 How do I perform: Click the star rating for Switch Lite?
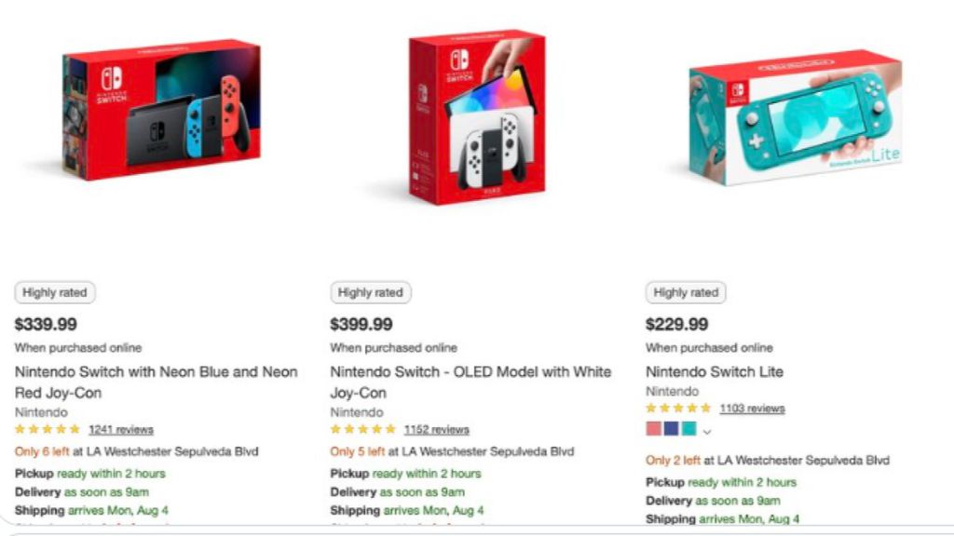click(678, 409)
